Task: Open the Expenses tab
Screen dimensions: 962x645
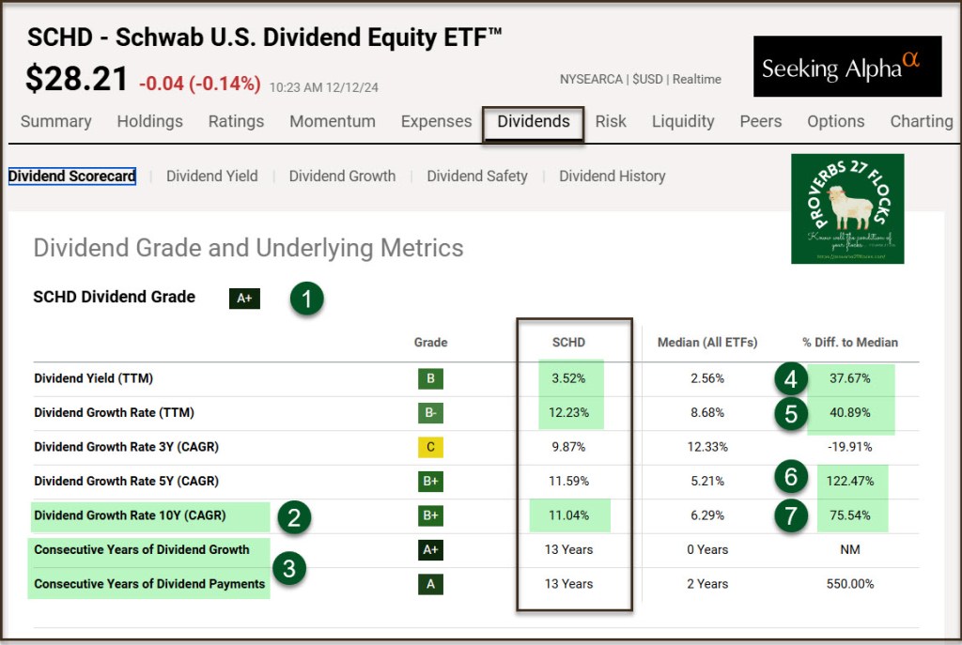Action: 436,122
